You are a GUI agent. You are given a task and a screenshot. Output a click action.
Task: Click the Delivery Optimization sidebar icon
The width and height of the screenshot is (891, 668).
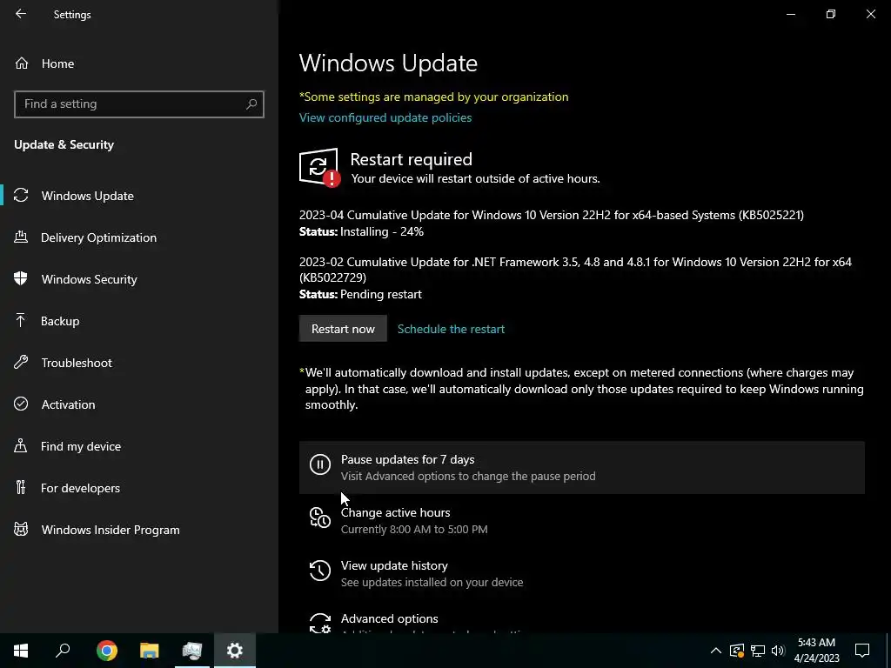21,237
